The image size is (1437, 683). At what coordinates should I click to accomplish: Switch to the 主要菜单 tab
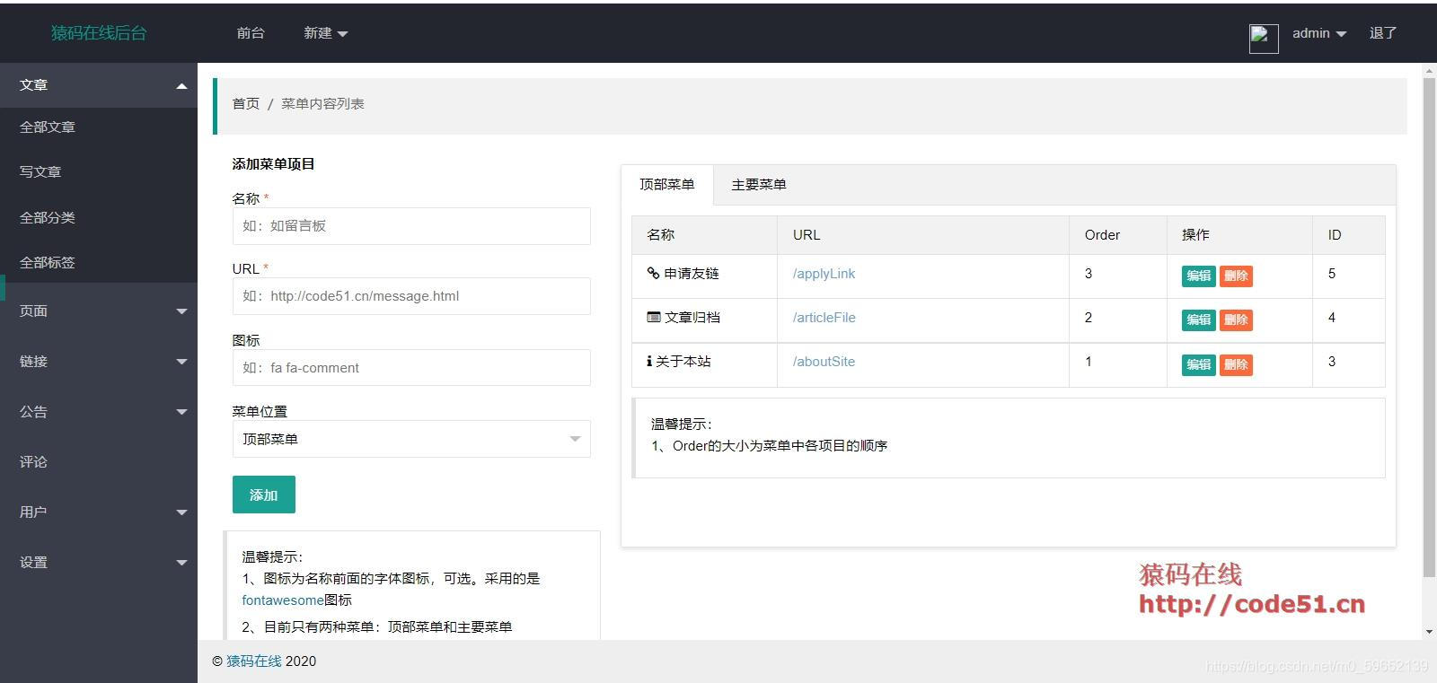point(758,184)
